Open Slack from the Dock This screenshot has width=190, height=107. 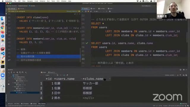click(3, 58)
